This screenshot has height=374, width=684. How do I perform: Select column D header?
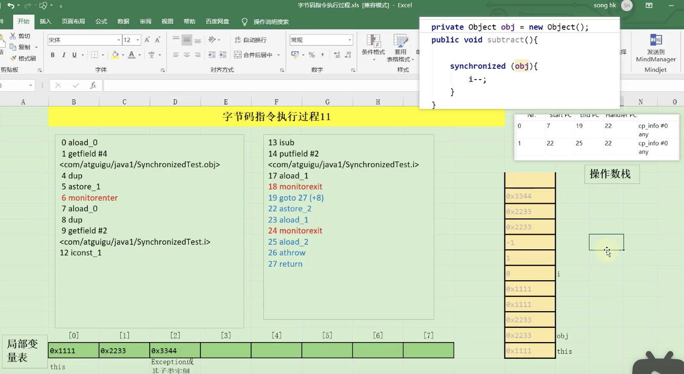[x=175, y=102]
